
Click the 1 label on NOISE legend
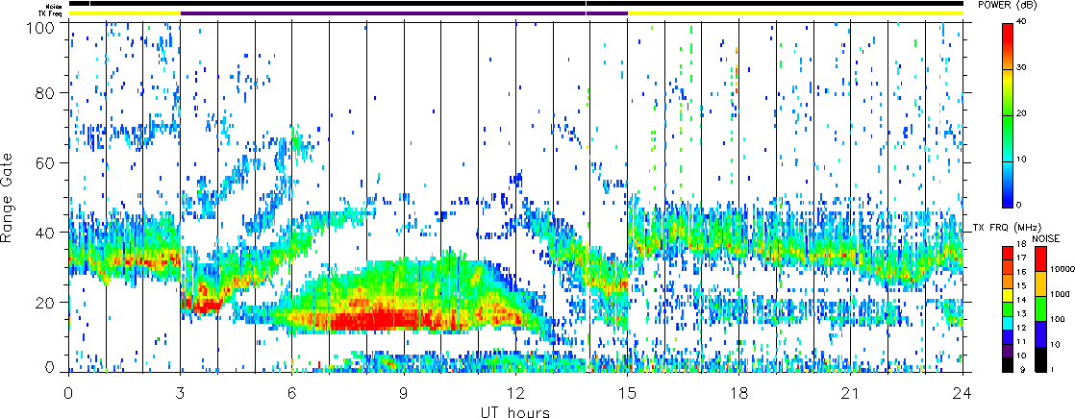[1054, 370]
